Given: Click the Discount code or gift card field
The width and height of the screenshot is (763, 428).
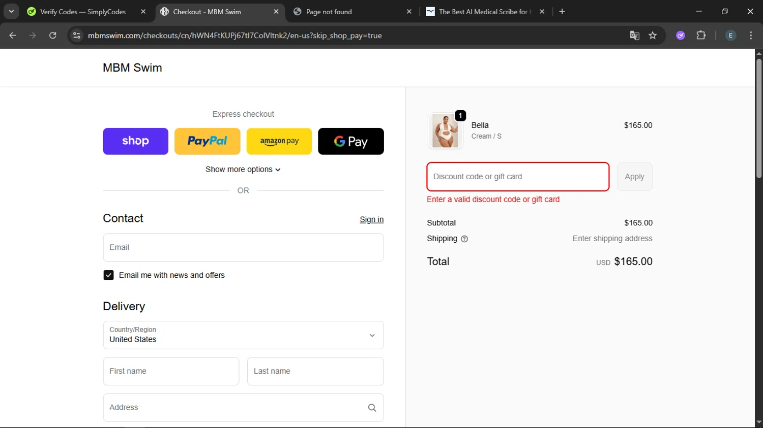Looking at the screenshot, I should (518, 177).
